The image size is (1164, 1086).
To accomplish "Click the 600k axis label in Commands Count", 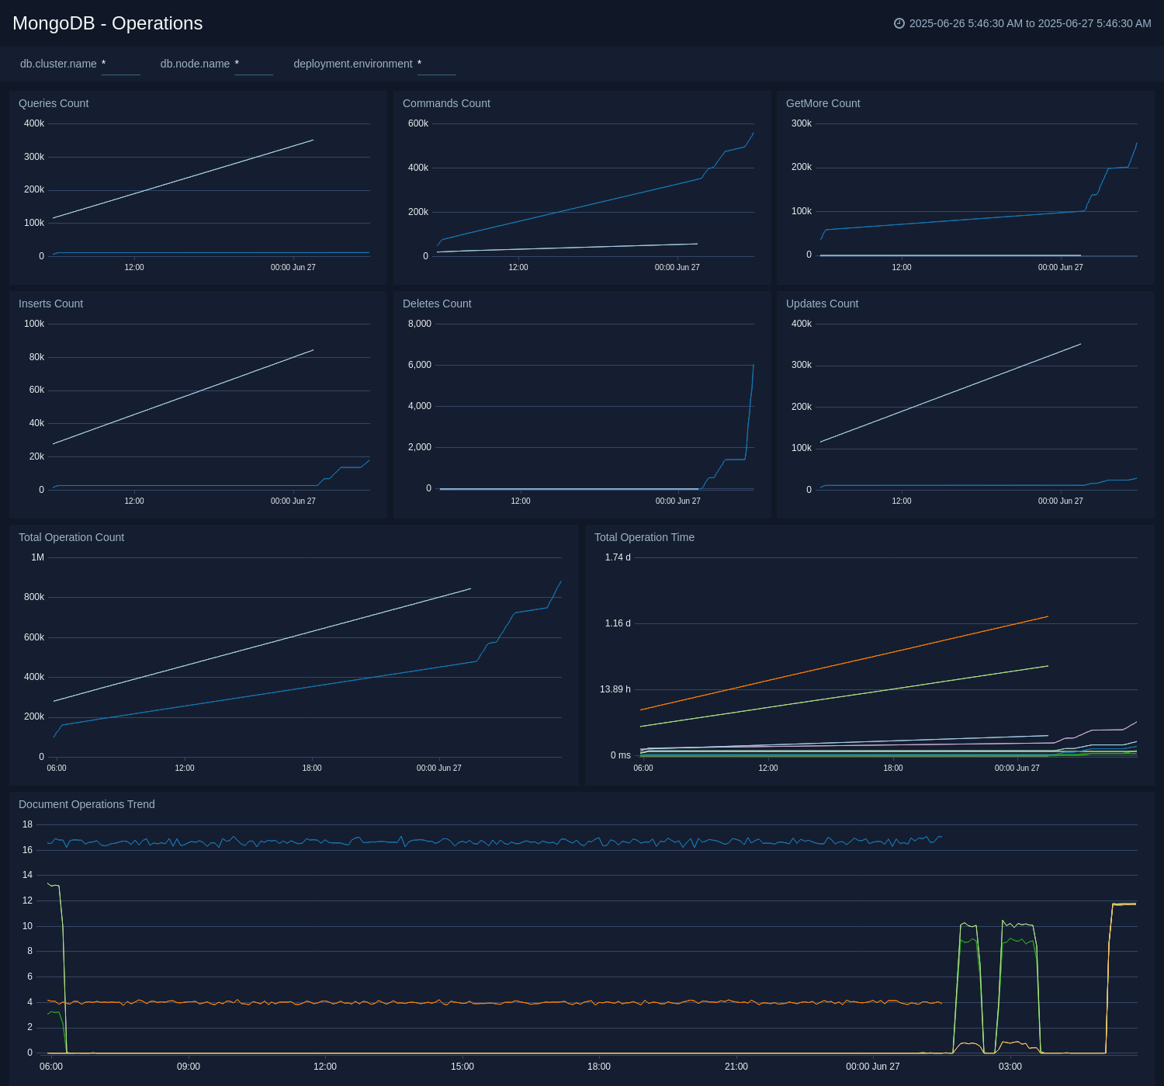I will (x=418, y=123).
